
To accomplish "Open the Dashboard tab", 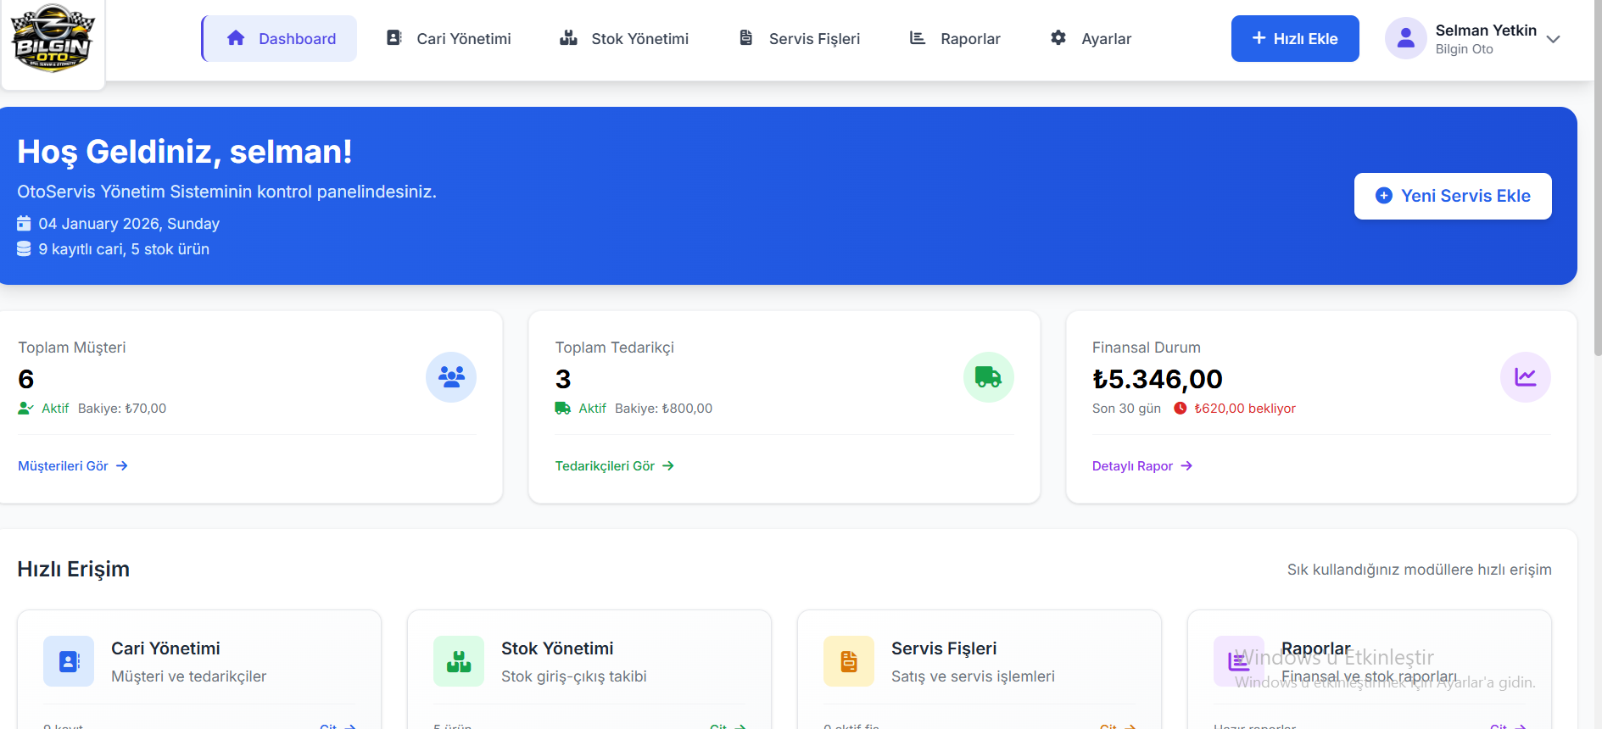I will tap(280, 39).
